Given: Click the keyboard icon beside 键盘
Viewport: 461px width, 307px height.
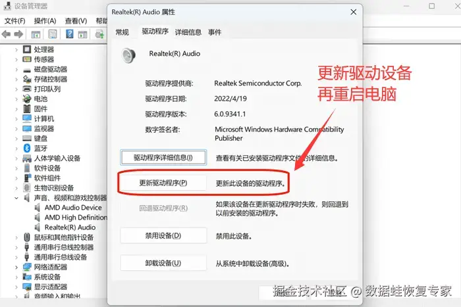Looking at the screenshot, I should pyautogui.click(x=27, y=138).
